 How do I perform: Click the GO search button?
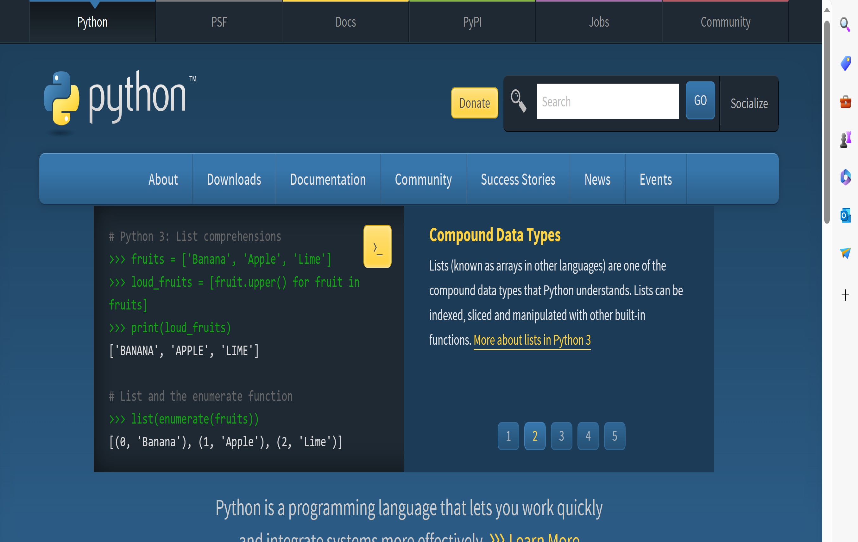tap(700, 100)
